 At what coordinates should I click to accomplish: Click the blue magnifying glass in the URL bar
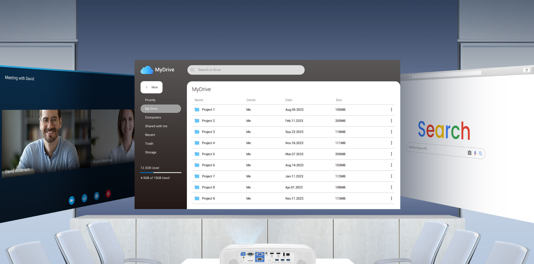click(x=481, y=154)
